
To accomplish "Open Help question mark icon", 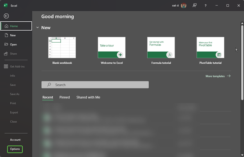I will coord(205,6).
